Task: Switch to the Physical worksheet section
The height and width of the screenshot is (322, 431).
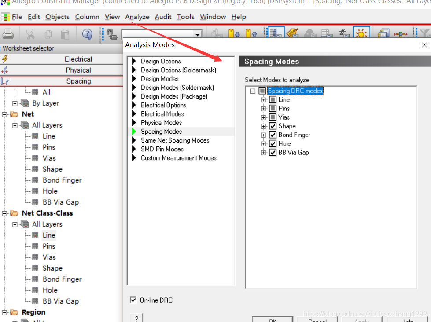Action: coord(78,70)
